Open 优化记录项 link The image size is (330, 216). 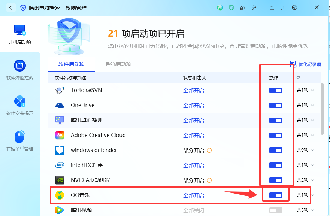point(306,64)
